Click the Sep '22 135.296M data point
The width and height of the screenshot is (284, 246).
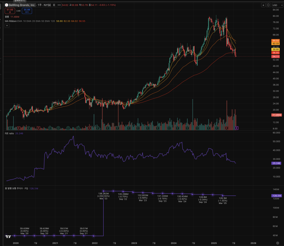point(123,191)
